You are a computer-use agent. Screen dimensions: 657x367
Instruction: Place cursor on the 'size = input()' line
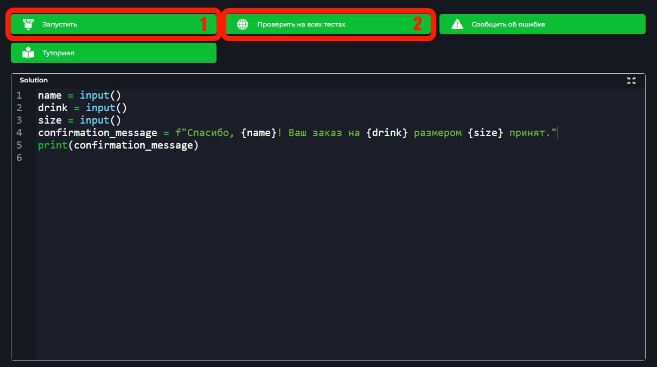(x=79, y=120)
